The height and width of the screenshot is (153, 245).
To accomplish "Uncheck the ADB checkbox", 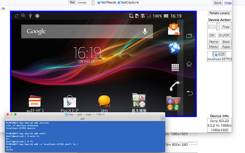I will 216,55.
